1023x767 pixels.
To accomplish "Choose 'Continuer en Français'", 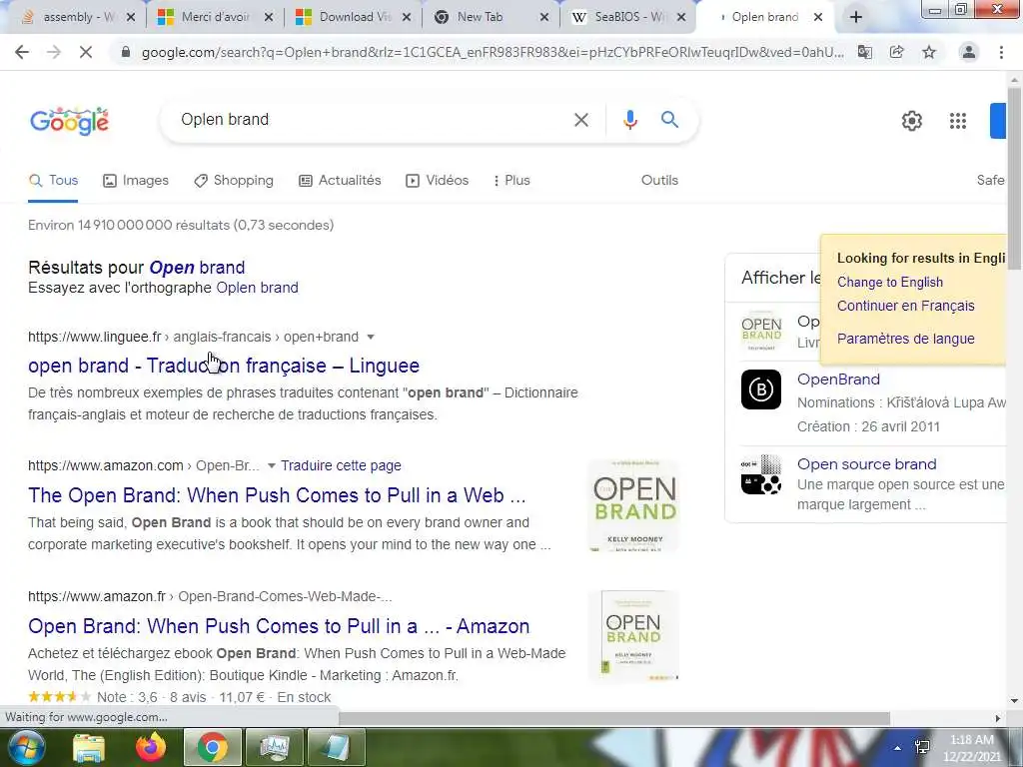I will pos(905,306).
